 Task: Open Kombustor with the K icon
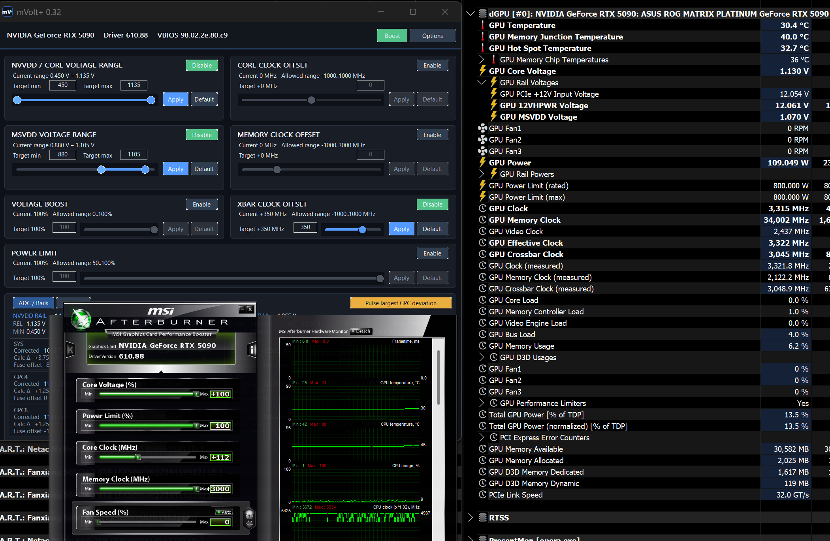(x=70, y=350)
